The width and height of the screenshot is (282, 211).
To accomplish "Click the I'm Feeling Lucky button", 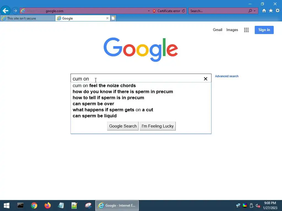I will click(x=158, y=126).
